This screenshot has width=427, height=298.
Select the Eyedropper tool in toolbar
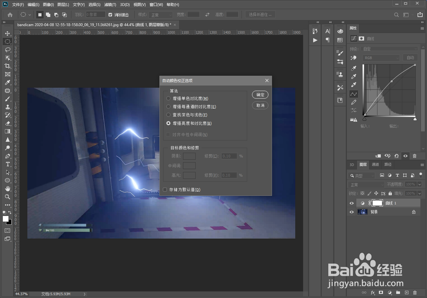[8, 82]
